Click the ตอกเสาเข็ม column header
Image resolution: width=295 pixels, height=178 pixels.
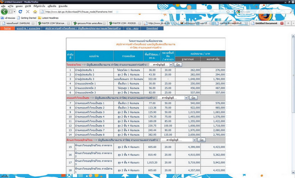click(x=213, y=59)
